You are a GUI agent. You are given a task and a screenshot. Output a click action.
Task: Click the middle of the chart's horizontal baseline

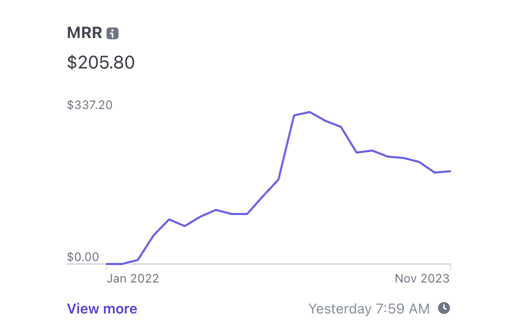click(258, 264)
